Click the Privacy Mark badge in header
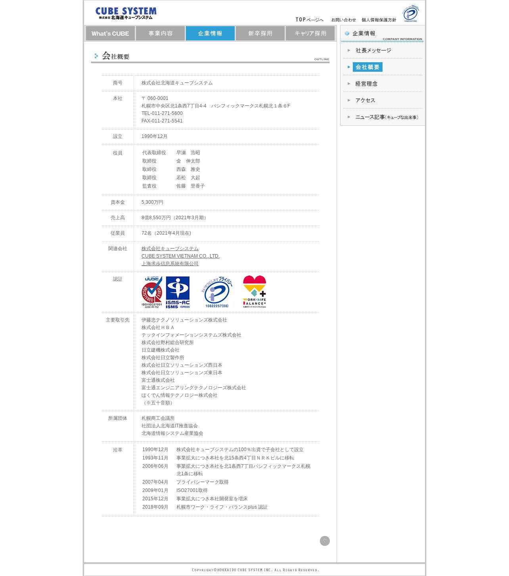 pyautogui.click(x=410, y=14)
